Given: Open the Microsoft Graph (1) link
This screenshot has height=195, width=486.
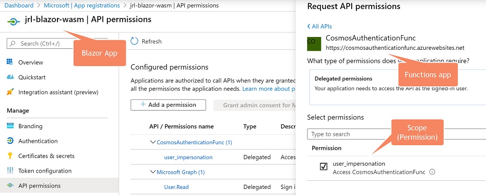Looking at the screenshot, I should pos(181,172).
